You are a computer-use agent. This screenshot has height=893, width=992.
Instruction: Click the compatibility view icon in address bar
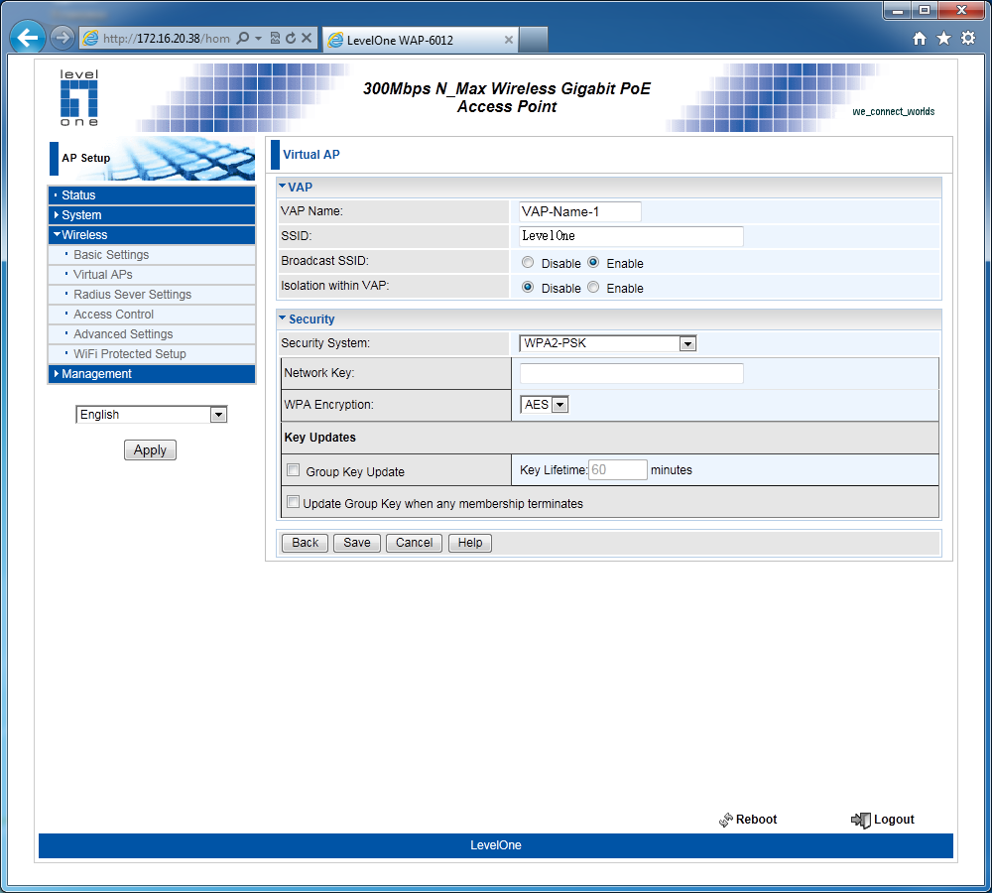pos(275,38)
